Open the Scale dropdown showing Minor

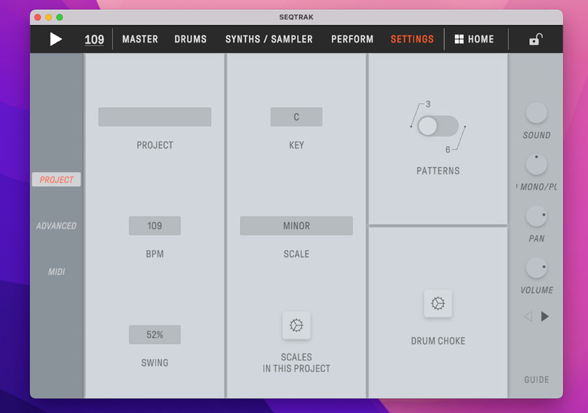click(296, 225)
